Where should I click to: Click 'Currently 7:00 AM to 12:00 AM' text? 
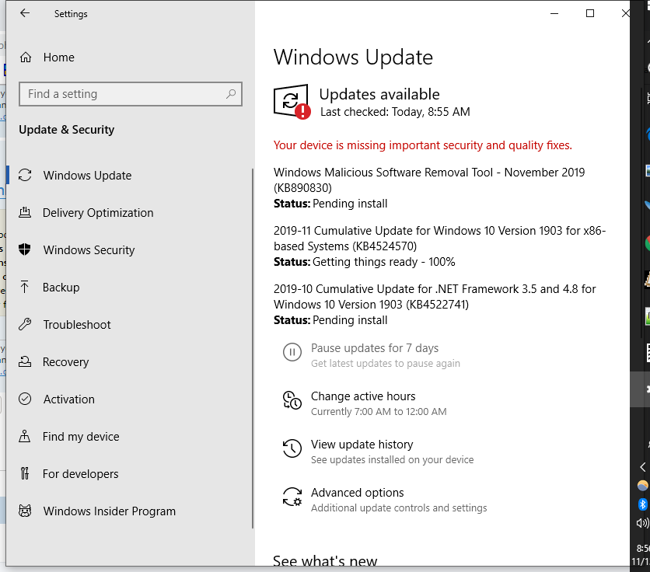click(379, 412)
